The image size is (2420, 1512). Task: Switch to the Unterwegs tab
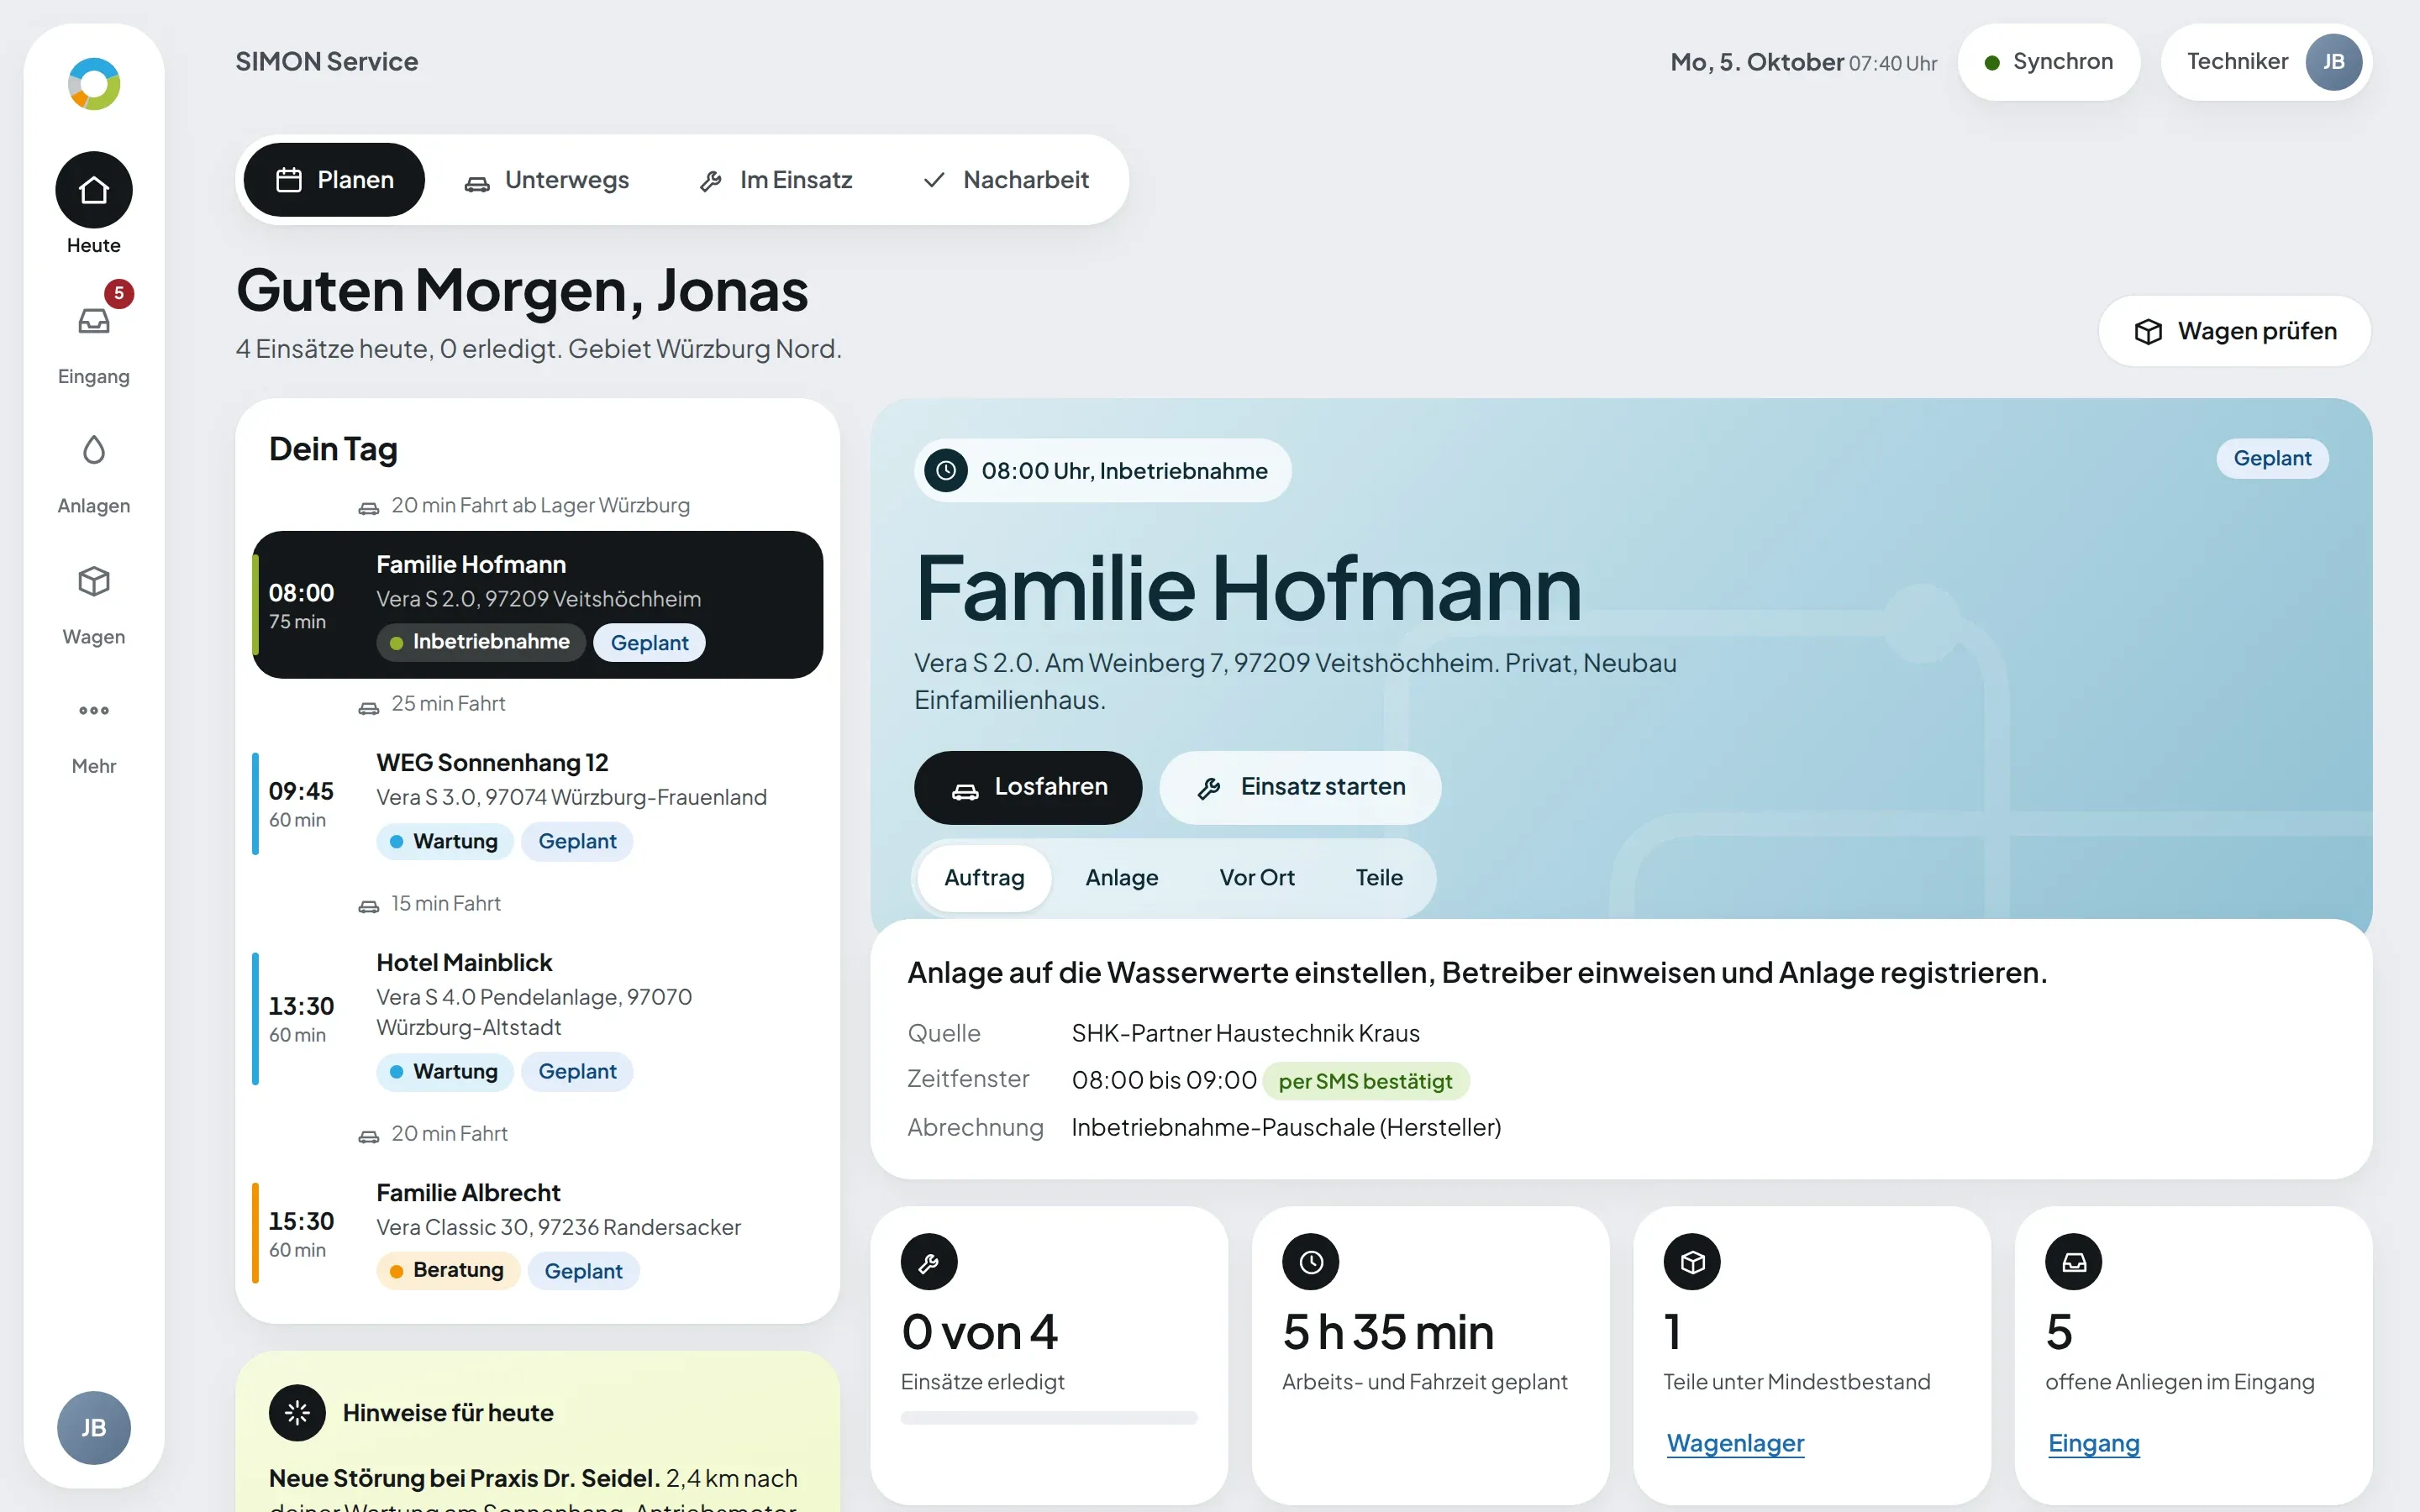546,180
